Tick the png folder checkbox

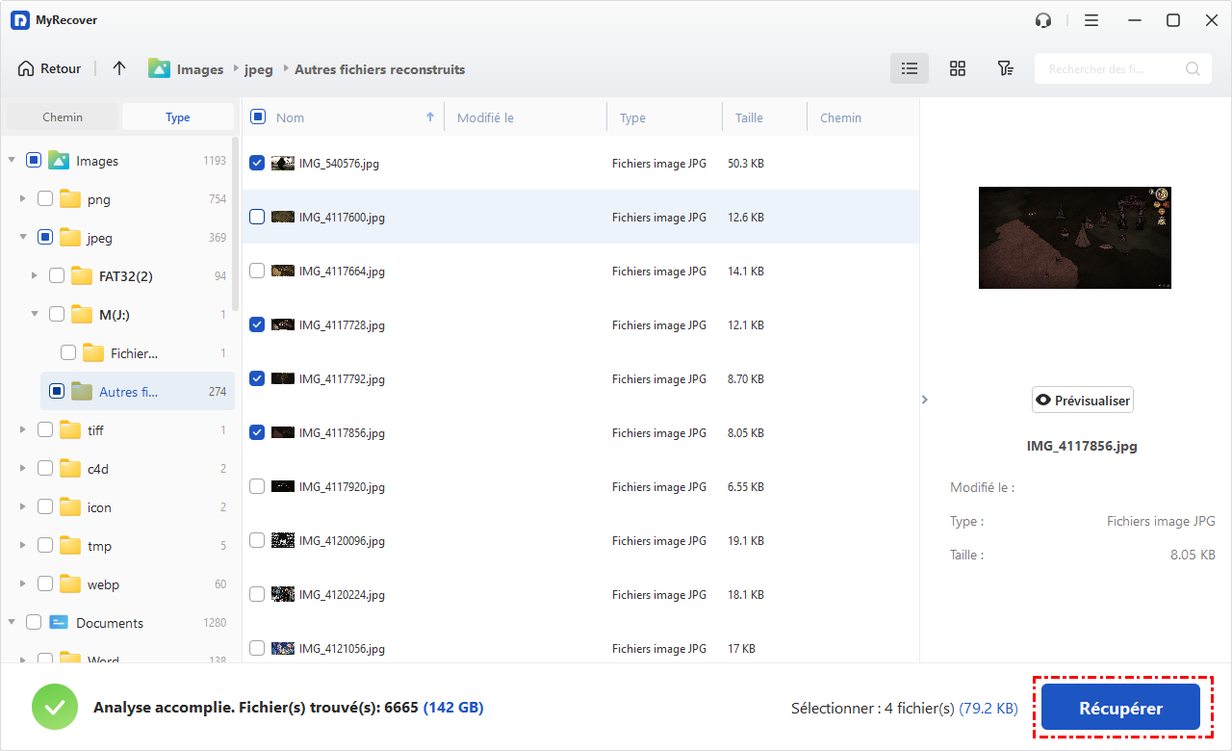(45, 199)
